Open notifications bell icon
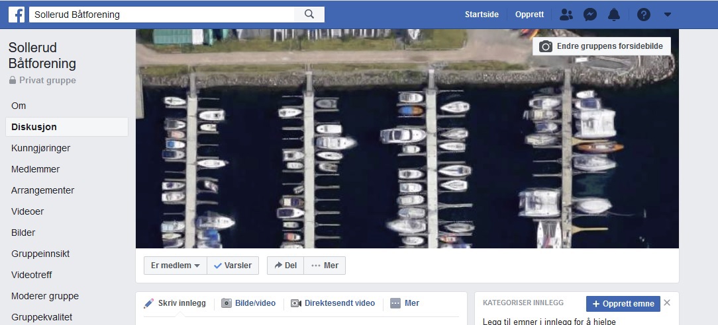 click(x=614, y=15)
